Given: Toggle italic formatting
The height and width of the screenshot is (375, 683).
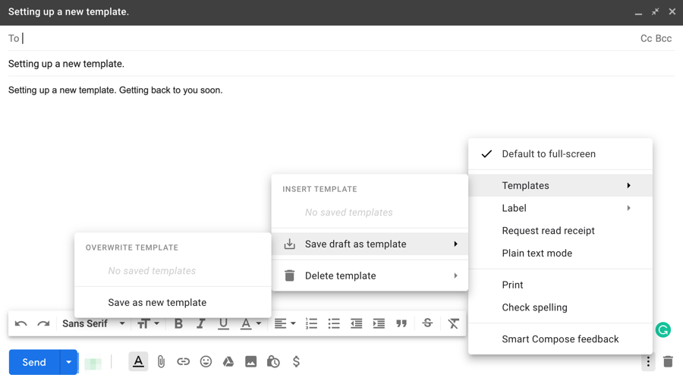Looking at the screenshot, I should [x=200, y=323].
